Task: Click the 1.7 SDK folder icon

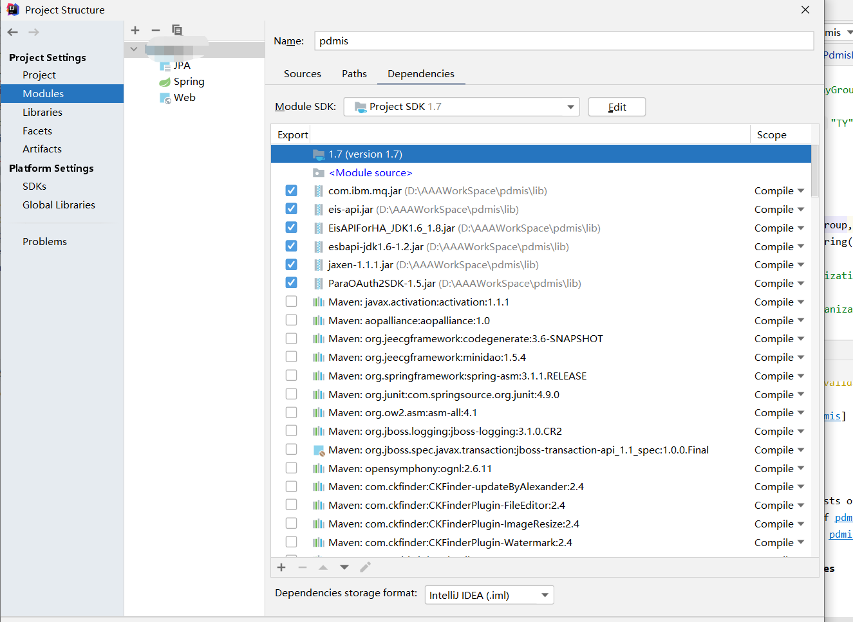Action: click(x=319, y=154)
